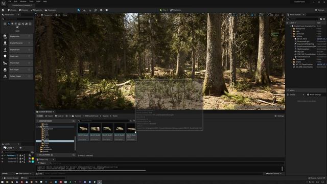Click Content Browser history icon beside Save All
Viewport: 327px width, 184px height.
coord(67,116)
